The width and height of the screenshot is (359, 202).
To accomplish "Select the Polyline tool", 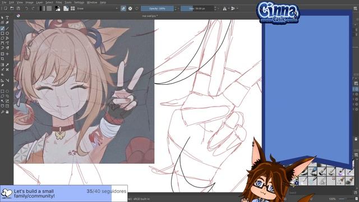I will point(7,38).
